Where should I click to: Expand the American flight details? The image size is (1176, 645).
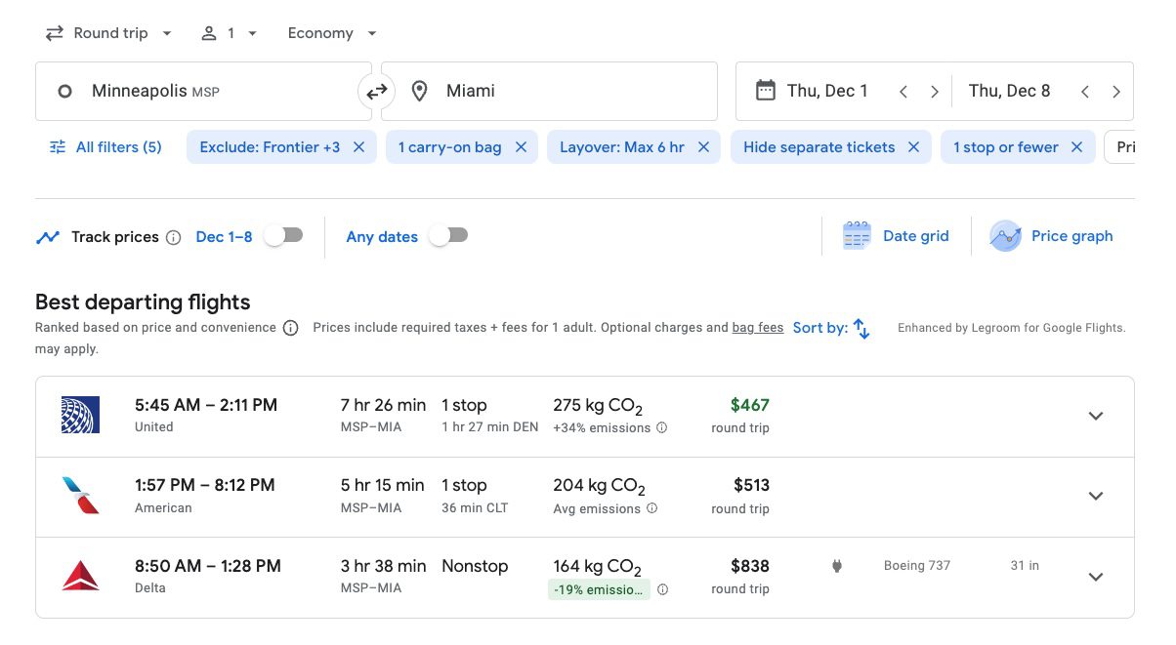pyautogui.click(x=1096, y=496)
